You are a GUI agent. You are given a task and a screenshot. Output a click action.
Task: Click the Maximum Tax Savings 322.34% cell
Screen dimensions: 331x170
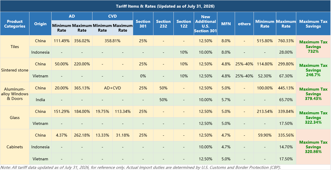(314, 118)
